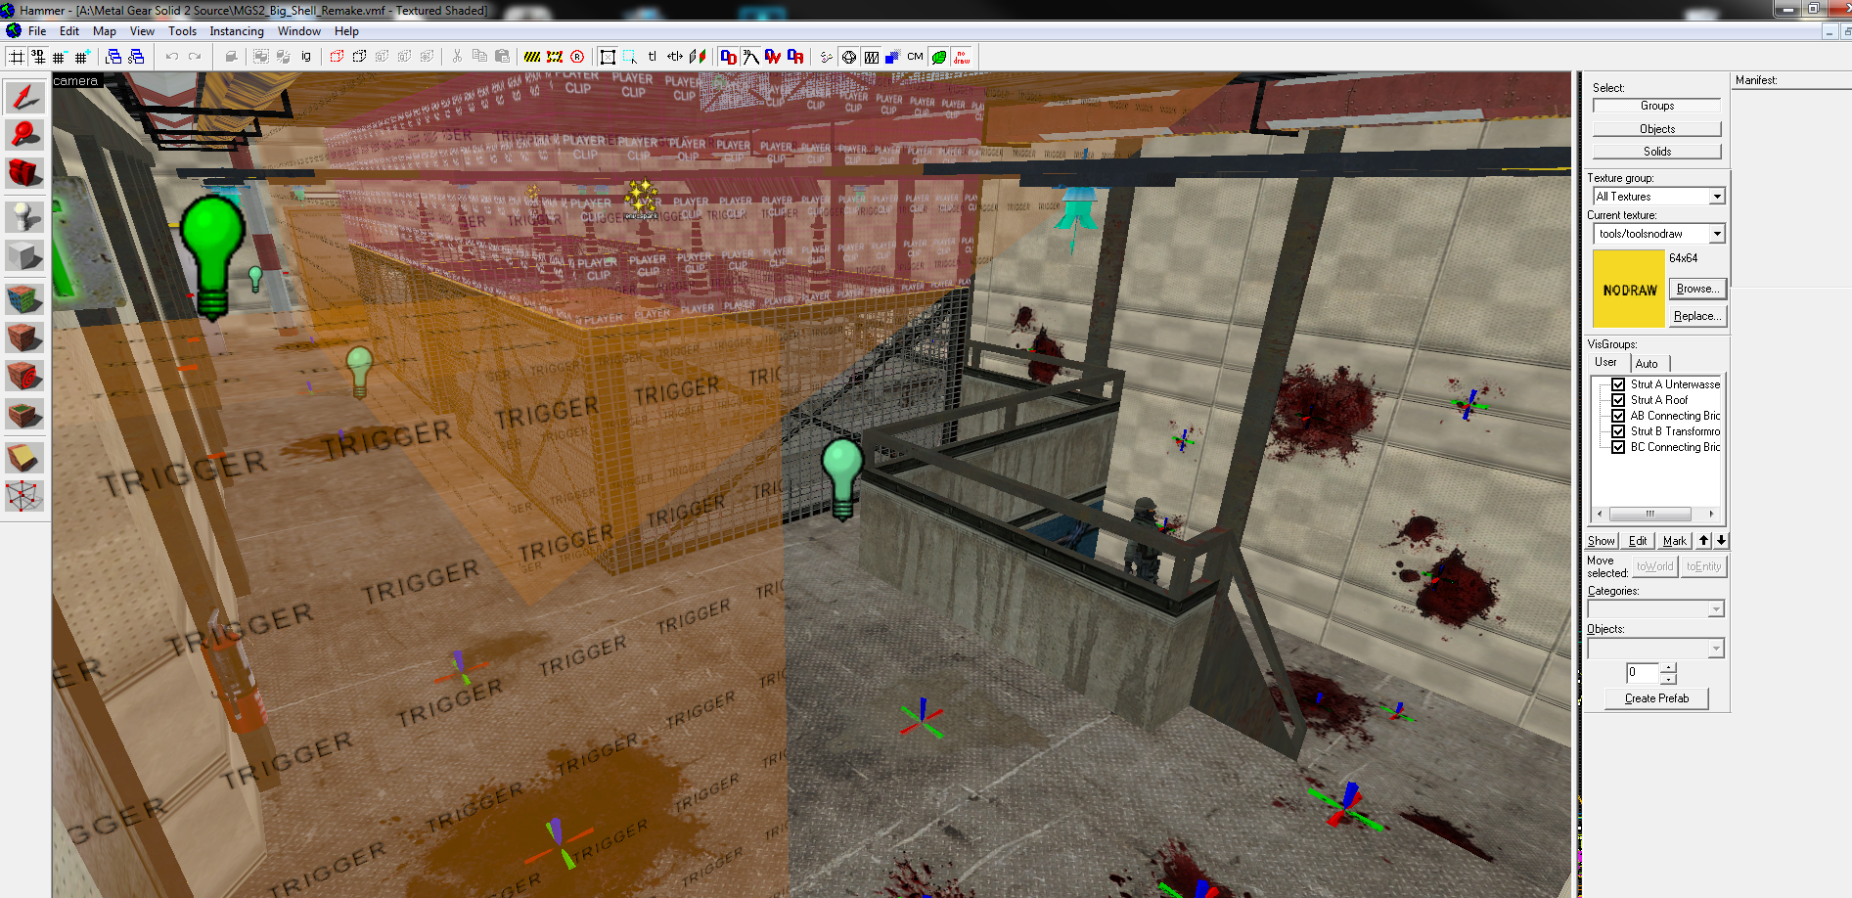Switch to the Auto visgroups tab
The image size is (1852, 898).
coord(1647,364)
